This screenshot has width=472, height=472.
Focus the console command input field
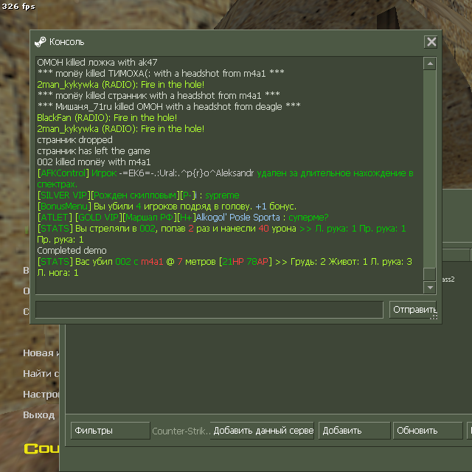tap(209, 310)
